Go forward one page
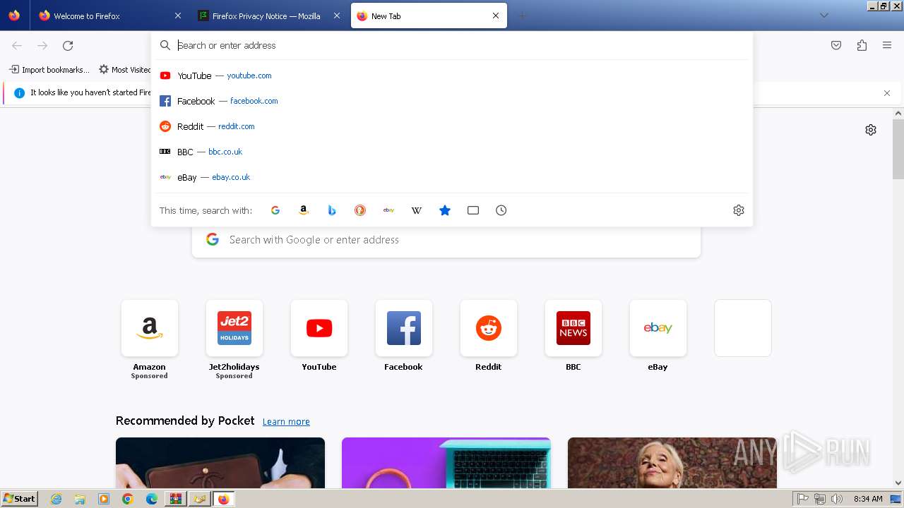Screen dimensions: 904x508 (42, 45)
